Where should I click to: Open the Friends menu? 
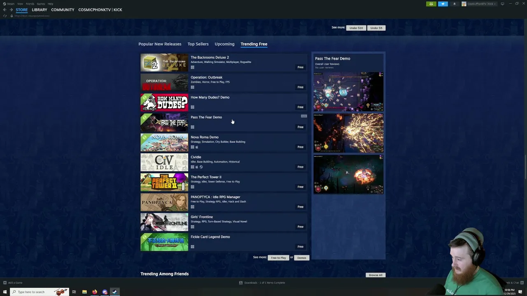[x=30, y=4]
